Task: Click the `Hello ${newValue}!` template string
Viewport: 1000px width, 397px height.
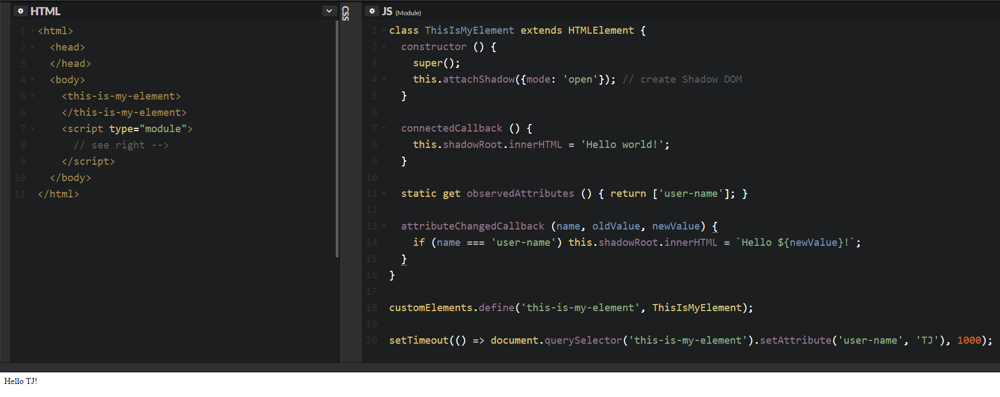Action: (x=795, y=243)
